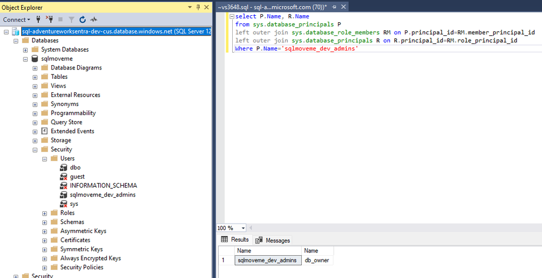Expand the Roles folder

tap(44, 213)
